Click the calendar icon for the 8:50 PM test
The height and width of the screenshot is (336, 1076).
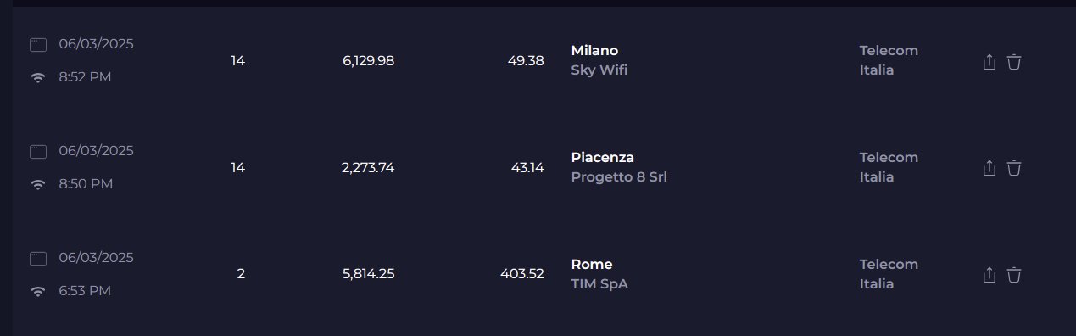point(37,152)
